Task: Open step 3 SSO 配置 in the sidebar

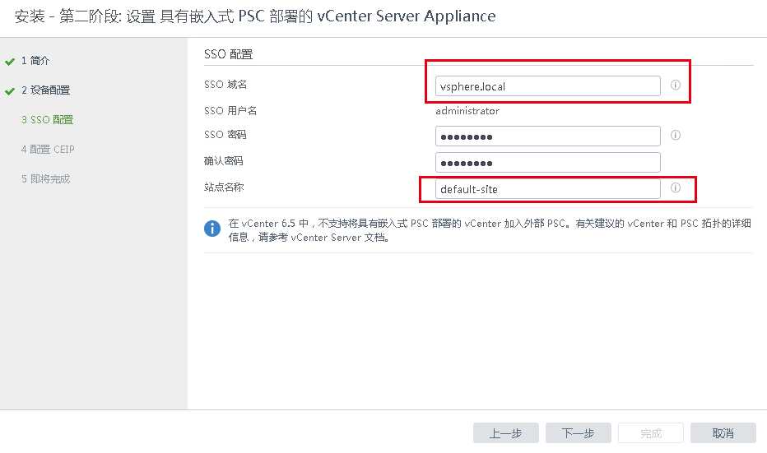Action: coord(48,120)
